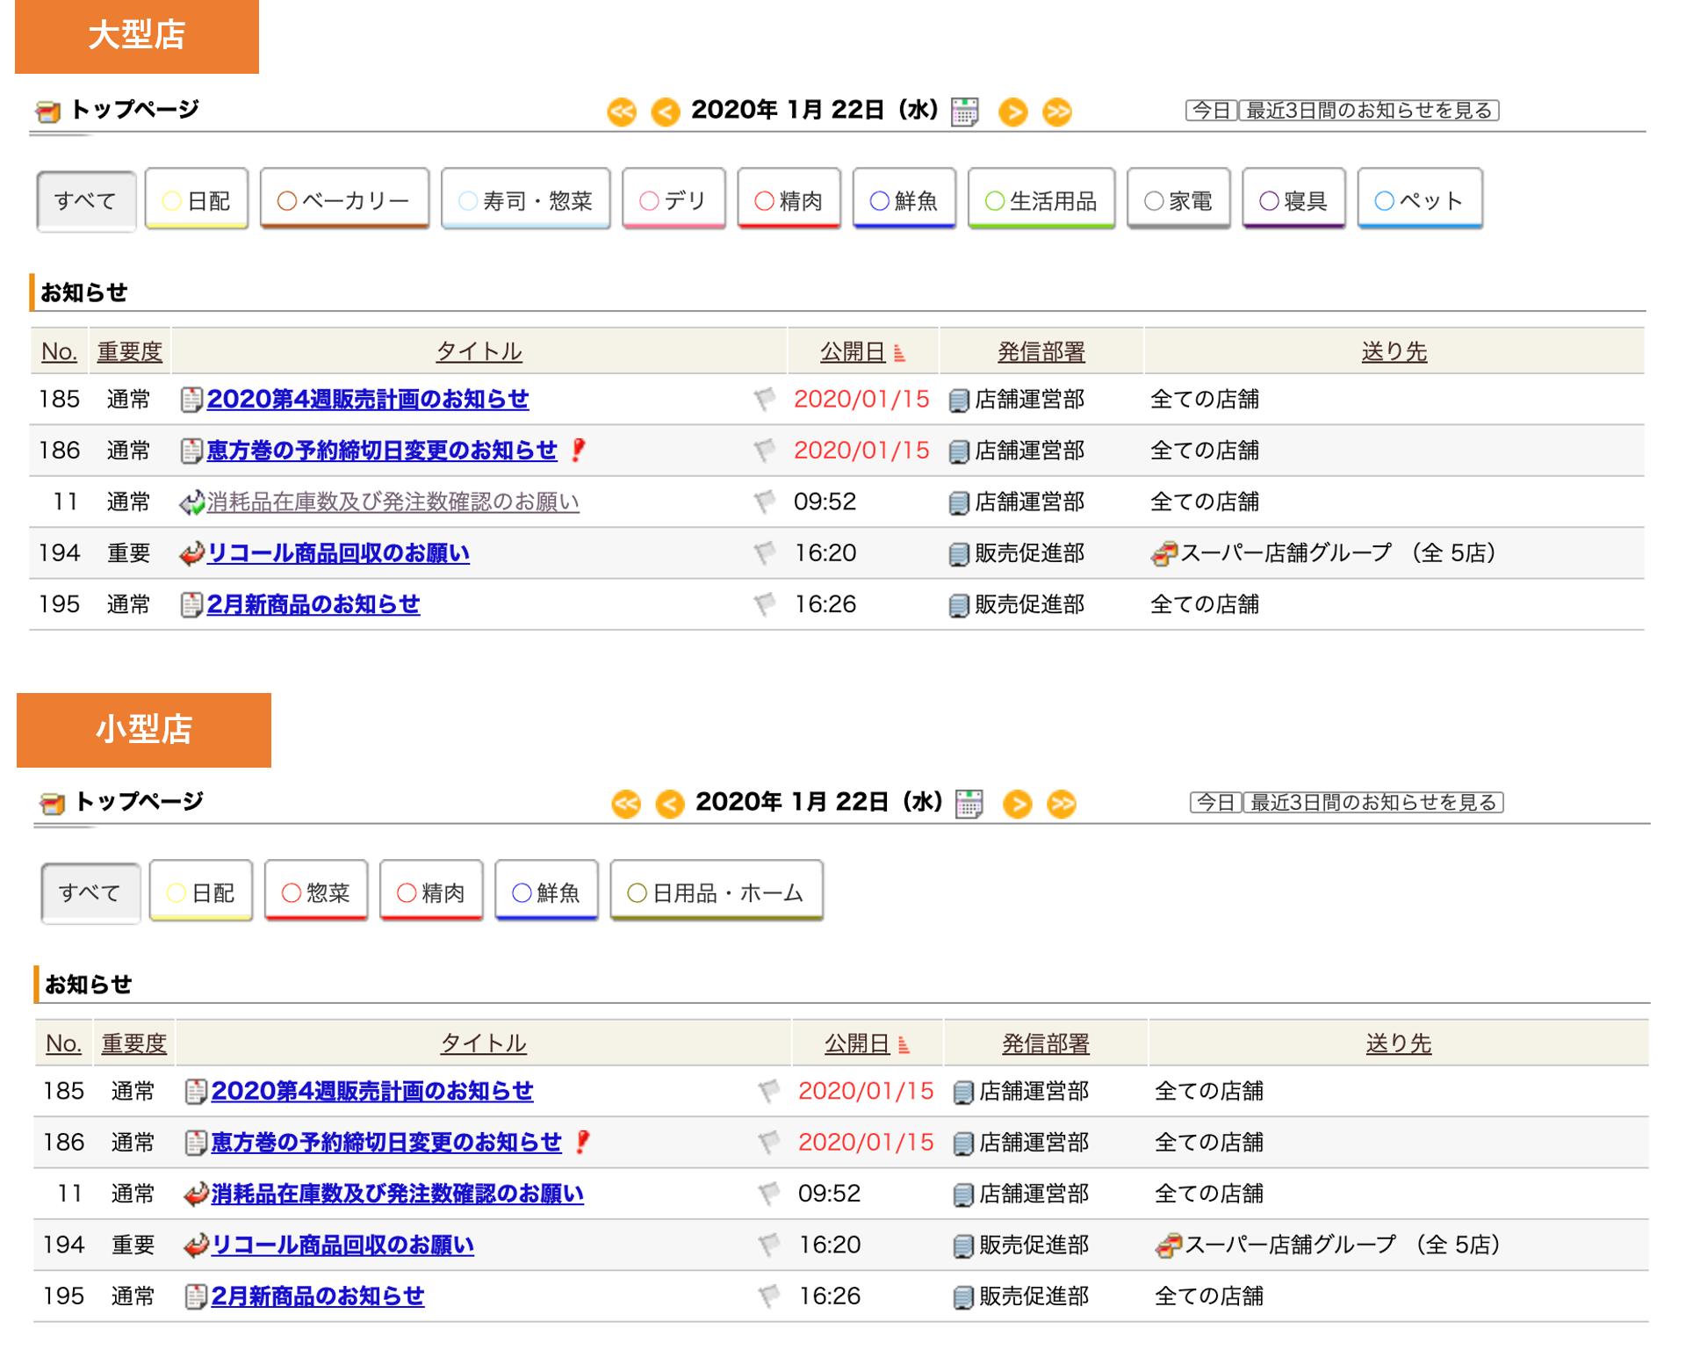Select 日用品・ホーム category in small-store filters
This screenshot has width=1700, height=1350.
click(x=716, y=892)
